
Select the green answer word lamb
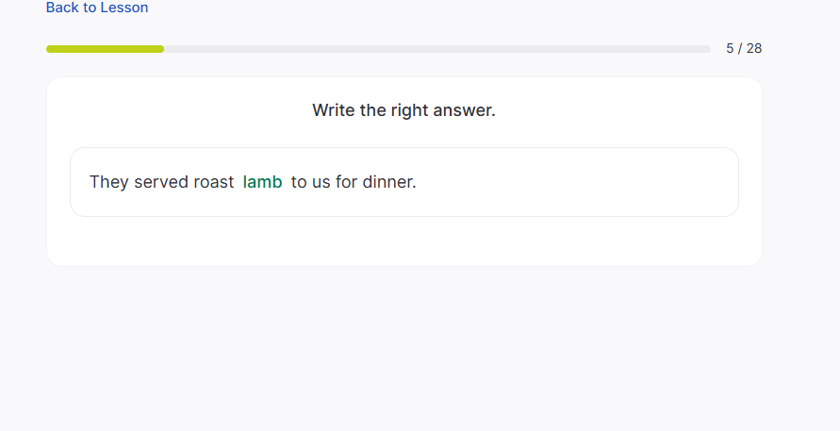(263, 182)
